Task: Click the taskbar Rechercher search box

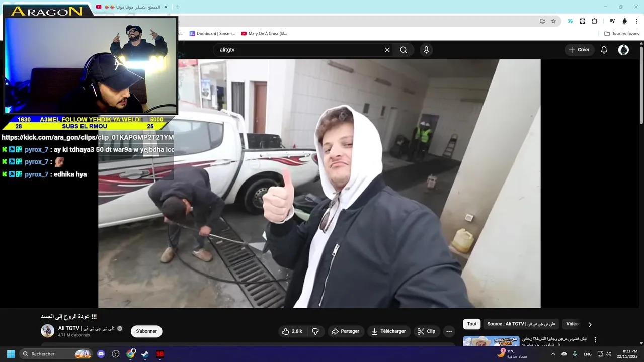Action: pos(56,354)
